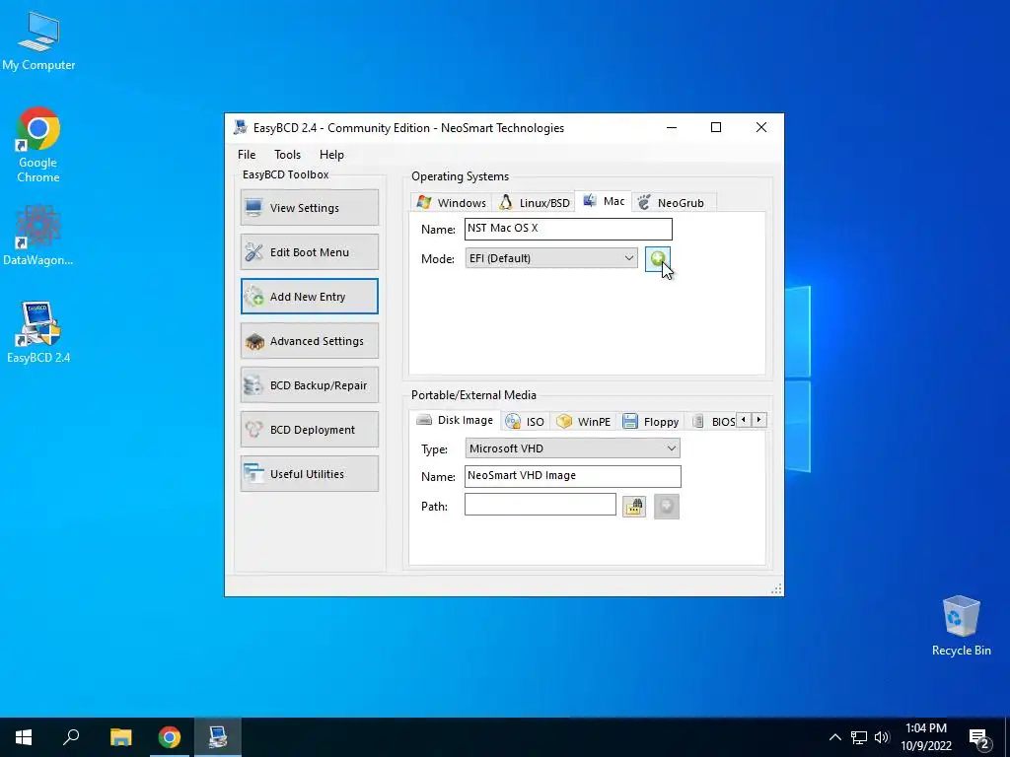This screenshot has width=1010, height=757.
Task: Open BCD Deployment
Action: pos(310,430)
